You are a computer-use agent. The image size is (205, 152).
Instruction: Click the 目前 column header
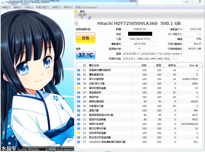(140, 65)
